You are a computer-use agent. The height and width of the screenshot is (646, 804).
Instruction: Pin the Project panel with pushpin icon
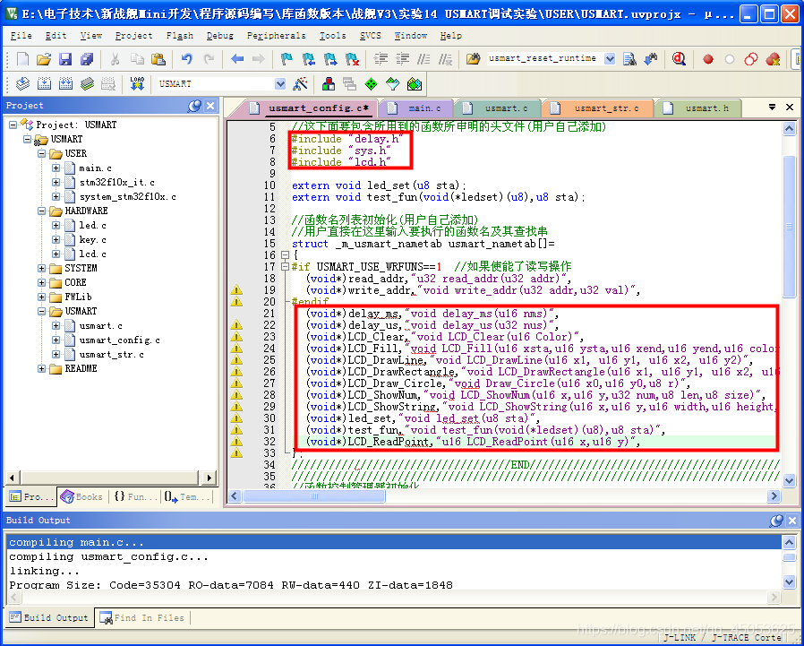[193, 106]
